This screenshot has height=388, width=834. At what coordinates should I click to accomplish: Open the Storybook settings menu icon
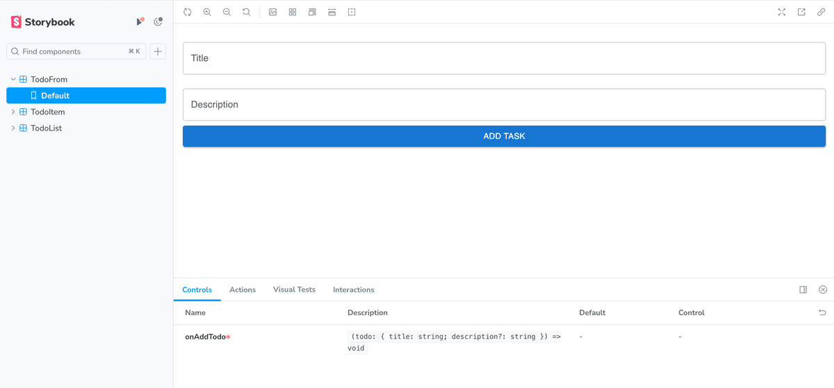158,22
